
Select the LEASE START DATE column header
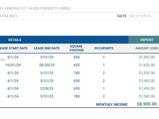click(14, 48)
